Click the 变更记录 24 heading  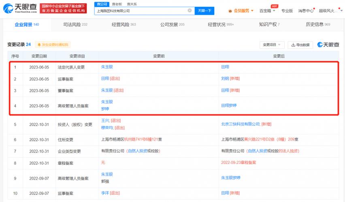[19, 44]
